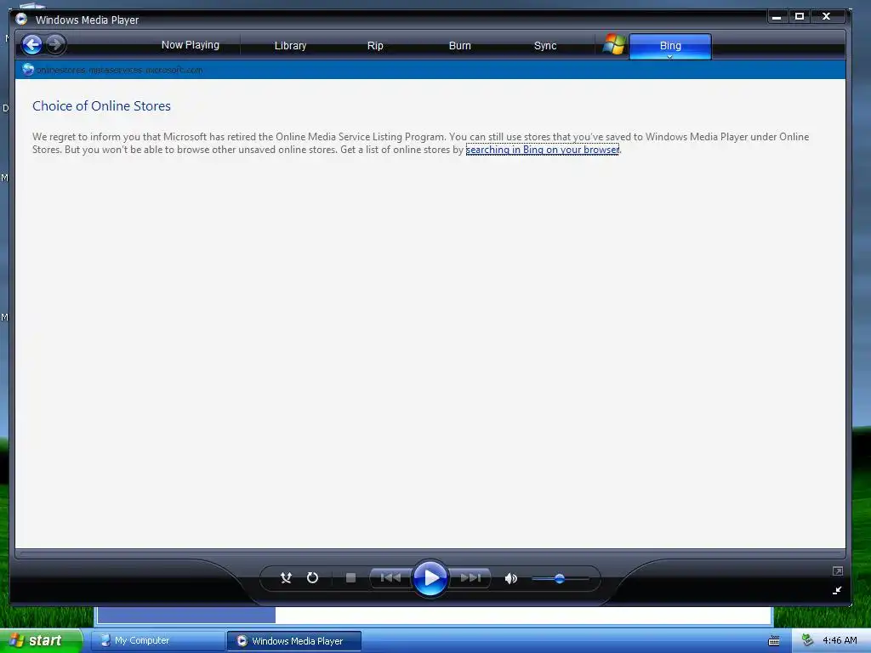Screen dimensions: 871x653
Task: Close the Windows Media Player window
Action: point(826,17)
